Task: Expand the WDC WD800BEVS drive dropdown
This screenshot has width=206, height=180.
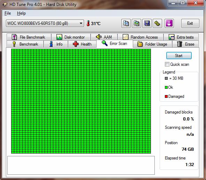Action: click(x=45, y=23)
